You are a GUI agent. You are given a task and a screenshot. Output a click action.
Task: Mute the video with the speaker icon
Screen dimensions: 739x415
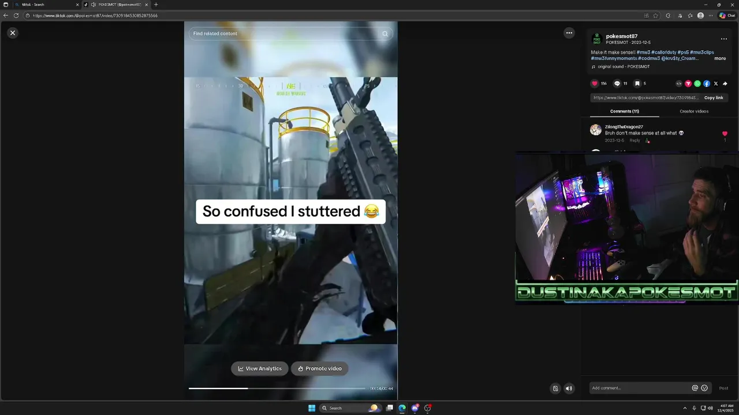(569, 388)
